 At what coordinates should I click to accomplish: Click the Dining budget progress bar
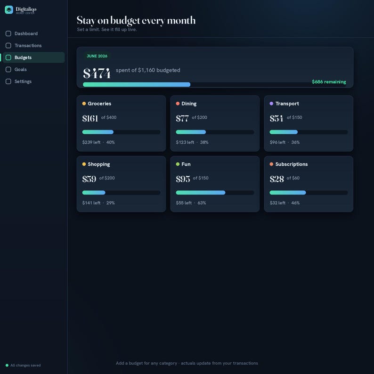click(x=215, y=132)
